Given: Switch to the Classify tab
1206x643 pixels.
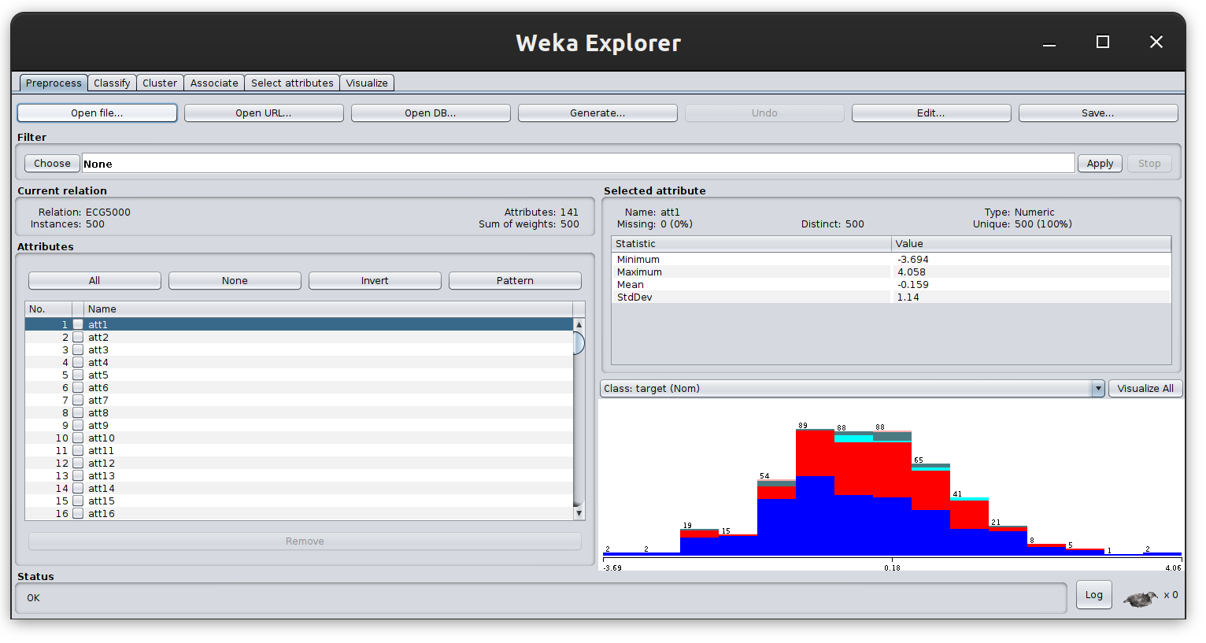Looking at the screenshot, I should click(x=112, y=83).
